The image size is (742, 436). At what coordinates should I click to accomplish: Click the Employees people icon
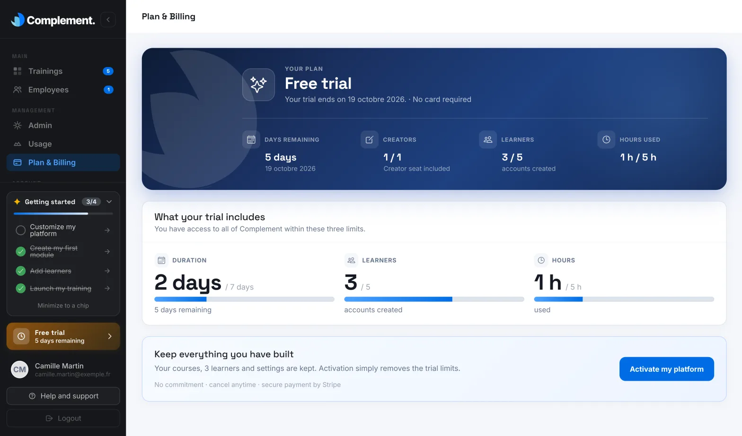[18, 90]
